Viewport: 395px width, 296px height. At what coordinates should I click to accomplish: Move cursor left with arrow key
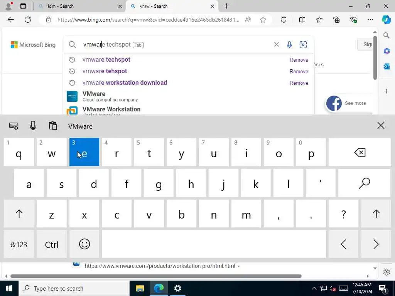click(343, 244)
